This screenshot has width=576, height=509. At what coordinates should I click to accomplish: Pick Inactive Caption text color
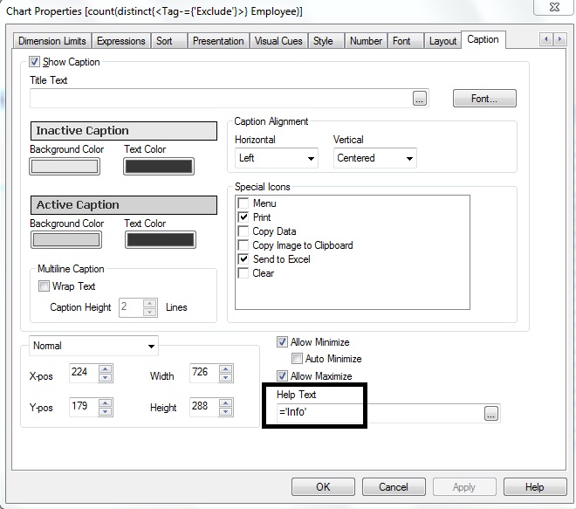159,167
